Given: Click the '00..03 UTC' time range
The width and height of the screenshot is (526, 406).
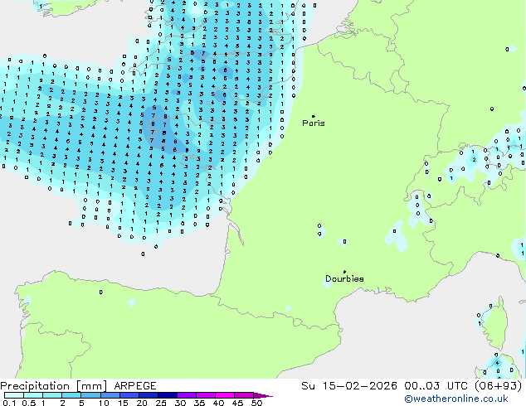Looking at the screenshot, I should (436, 386).
